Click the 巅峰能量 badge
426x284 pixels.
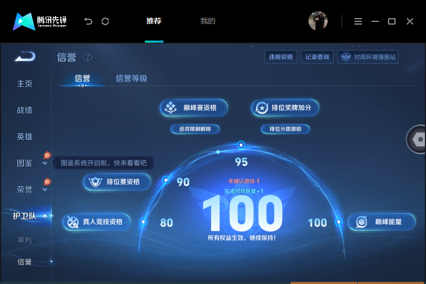(x=382, y=222)
